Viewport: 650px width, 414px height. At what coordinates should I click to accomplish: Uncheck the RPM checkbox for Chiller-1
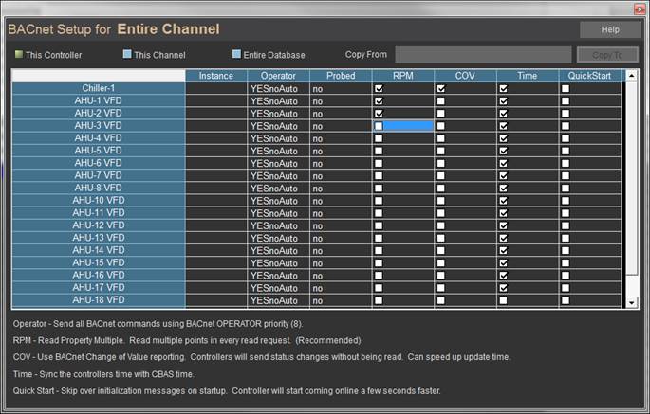click(x=379, y=88)
